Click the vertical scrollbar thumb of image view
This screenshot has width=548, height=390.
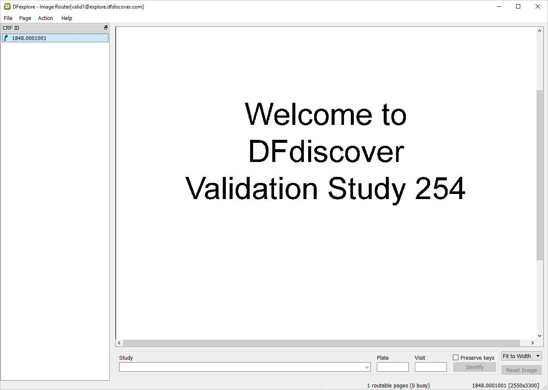click(539, 175)
